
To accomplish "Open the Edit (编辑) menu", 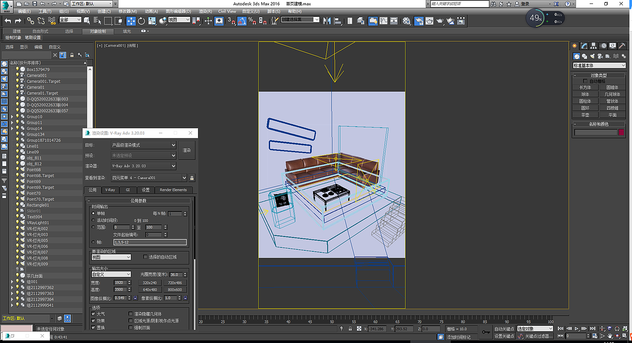I will click(x=24, y=11).
